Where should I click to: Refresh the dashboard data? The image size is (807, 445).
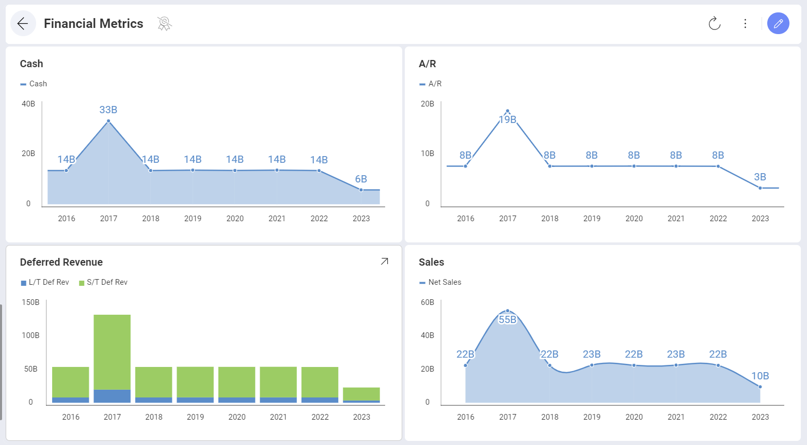click(x=714, y=24)
